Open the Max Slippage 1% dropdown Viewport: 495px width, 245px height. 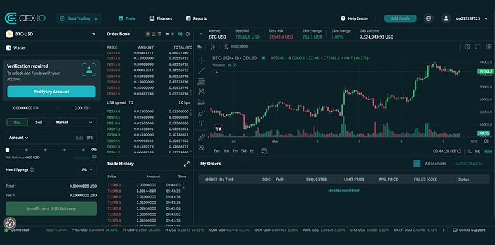(87, 170)
